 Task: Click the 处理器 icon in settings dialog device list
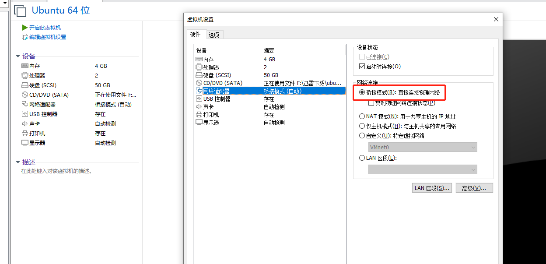(199, 67)
